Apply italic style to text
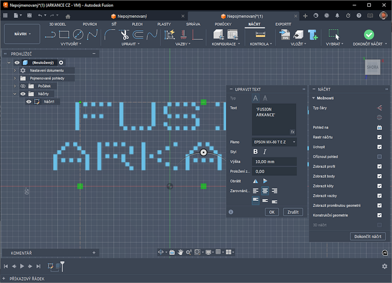Image resolution: width=392 pixels, height=283 pixels. click(x=265, y=152)
